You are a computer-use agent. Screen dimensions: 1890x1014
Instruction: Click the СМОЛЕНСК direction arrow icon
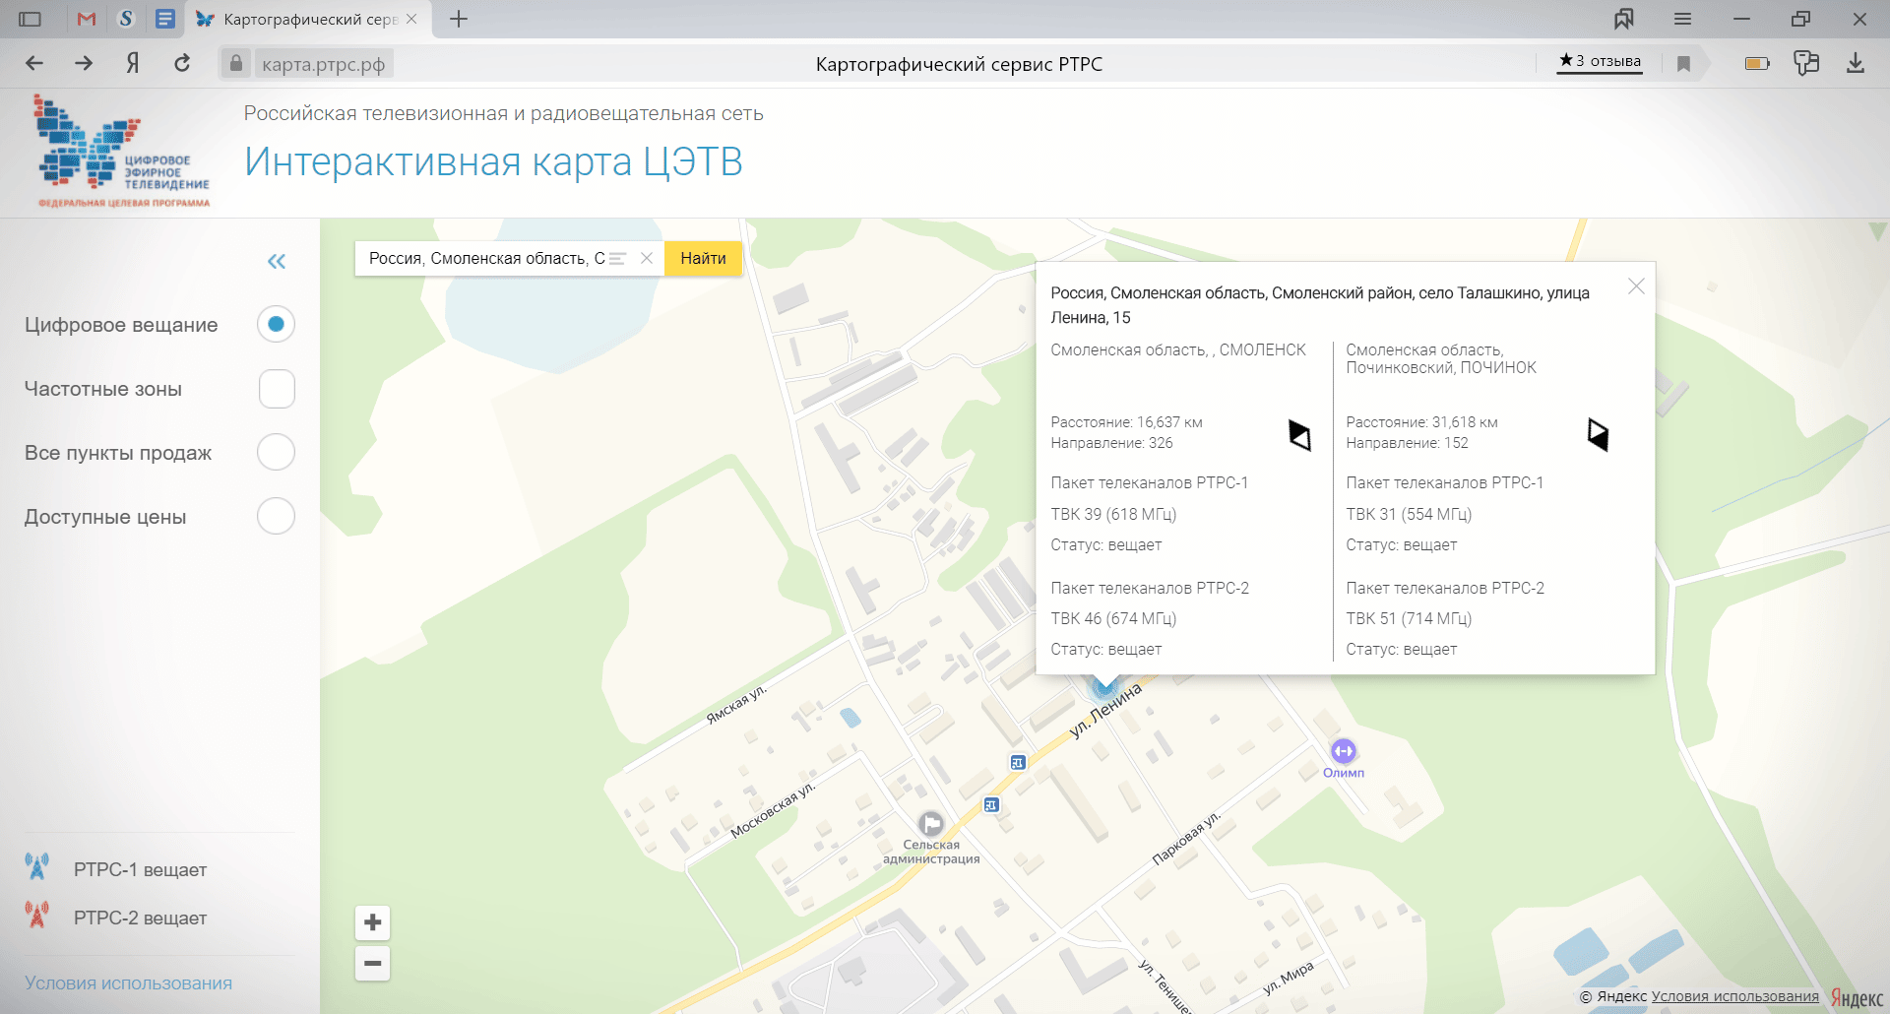click(x=1300, y=434)
